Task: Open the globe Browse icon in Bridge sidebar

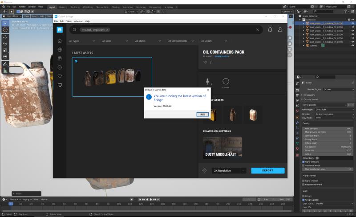Action: (x=60, y=50)
